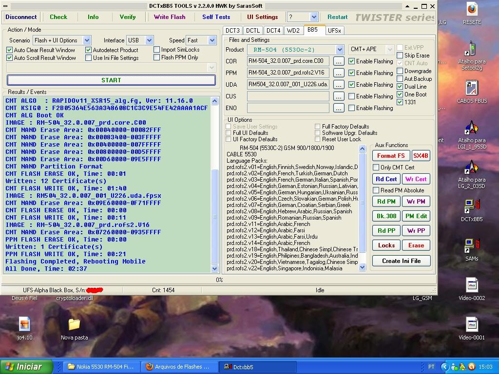Open the Interface dropdown
The width and height of the screenshot is (499, 374).
(x=149, y=40)
